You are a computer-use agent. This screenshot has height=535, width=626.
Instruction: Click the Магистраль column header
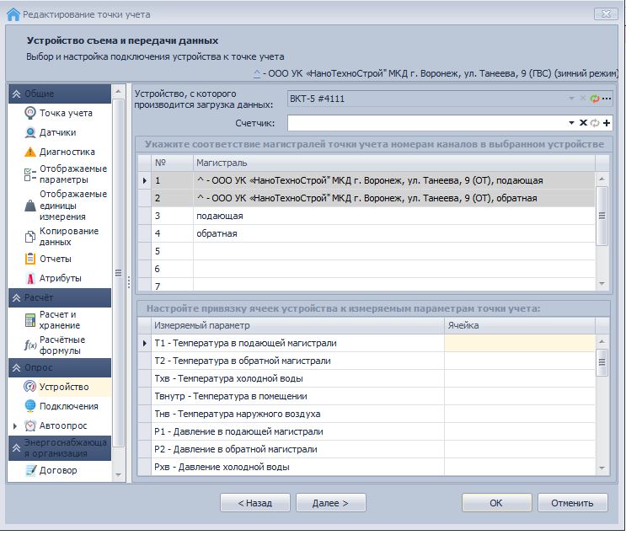tap(394, 163)
